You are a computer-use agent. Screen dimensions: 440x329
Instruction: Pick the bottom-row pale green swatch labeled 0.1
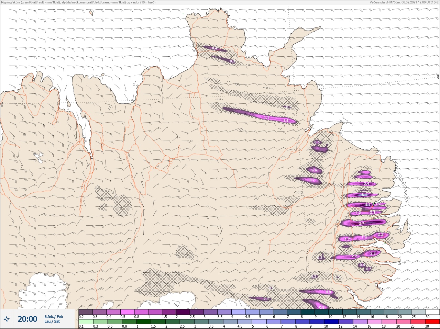click(86, 322)
